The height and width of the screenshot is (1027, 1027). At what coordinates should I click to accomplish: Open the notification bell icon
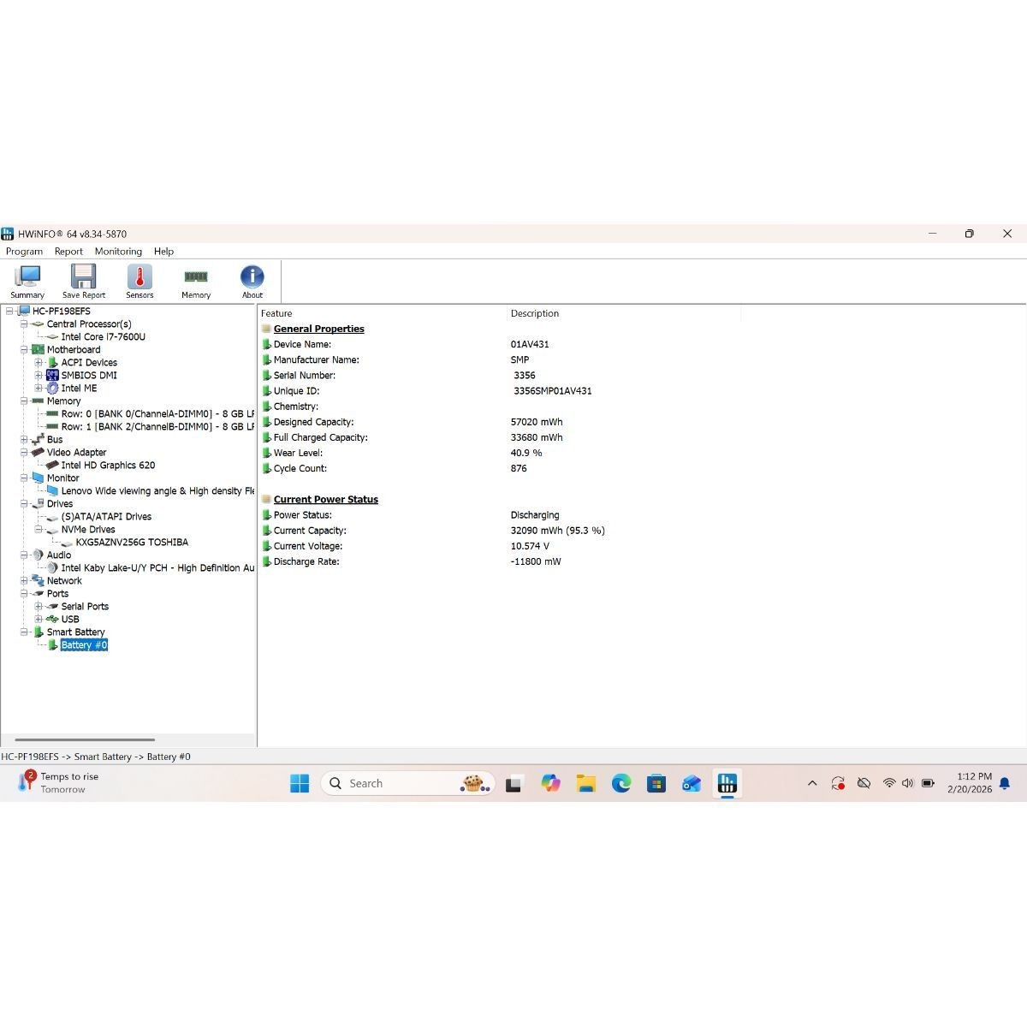click(1005, 783)
